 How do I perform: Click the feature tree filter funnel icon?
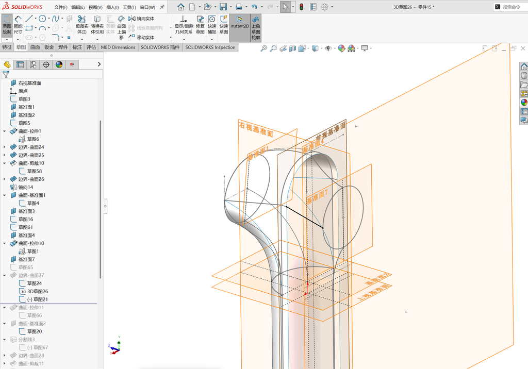(x=6, y=74)
